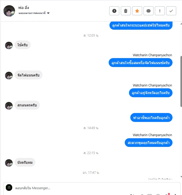Open the conversation assignment dropdown arrow

[48, 13]
